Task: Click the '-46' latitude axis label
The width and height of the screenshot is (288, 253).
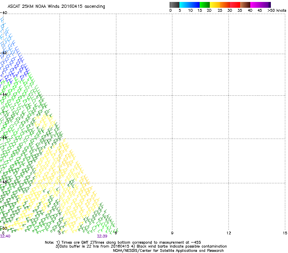Action: (x=4, y=137)
